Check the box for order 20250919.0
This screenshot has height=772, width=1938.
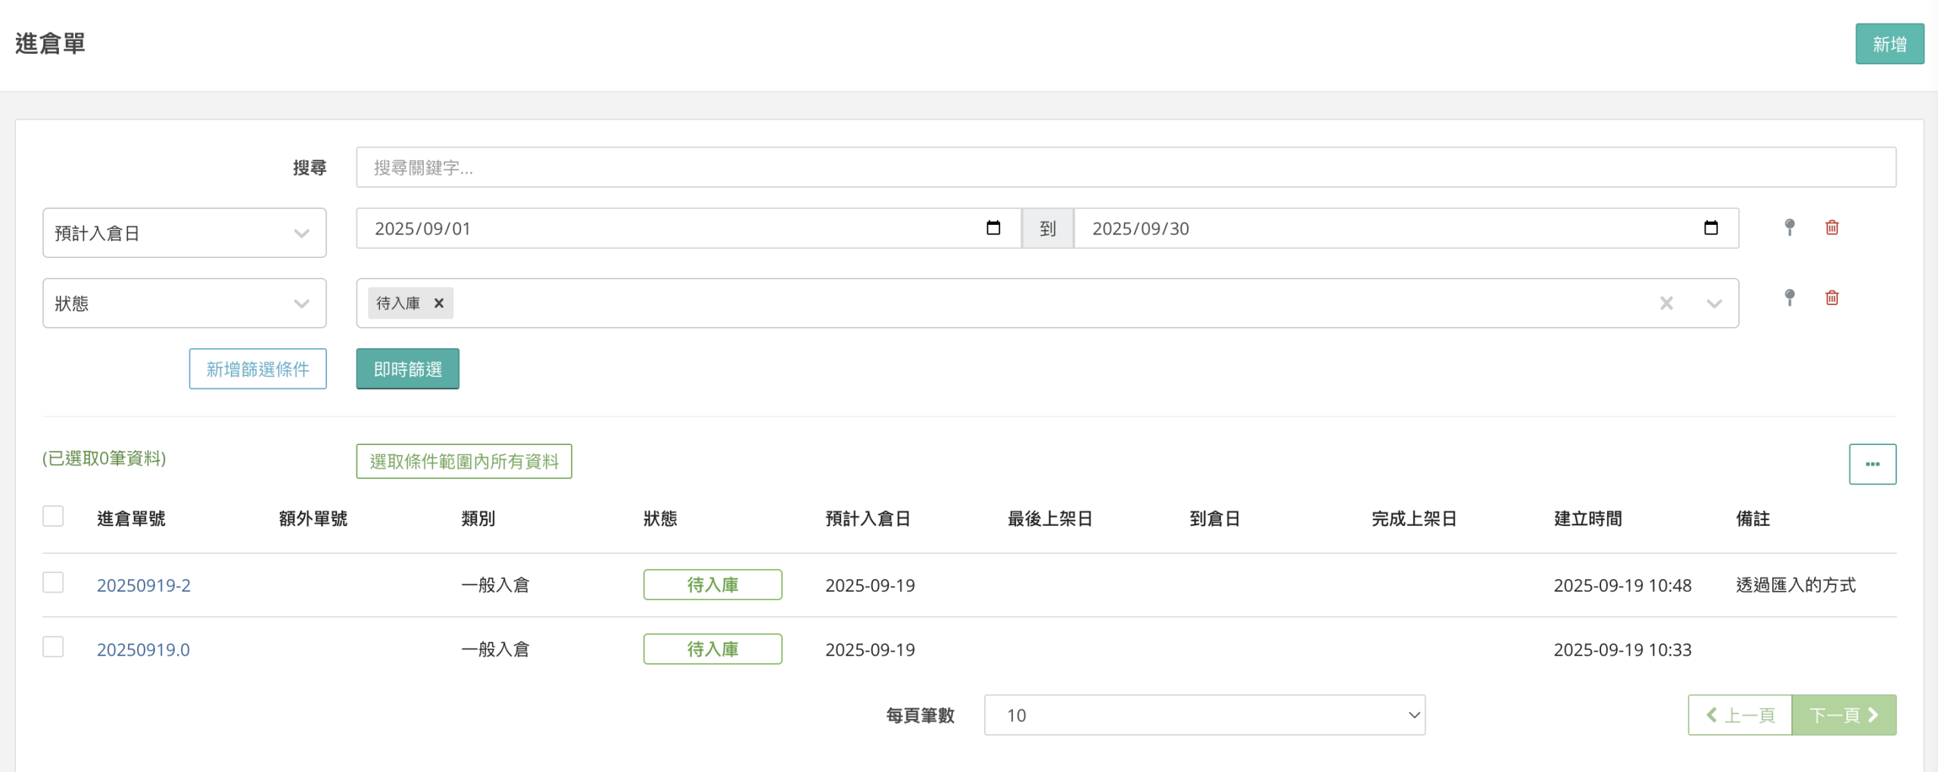click(x=53, y=647)
